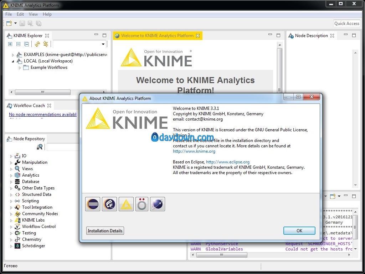This screenshot has height=274, width=365.
Task: Maximize the Node Description panel
Action: click(x=354, y=35)
